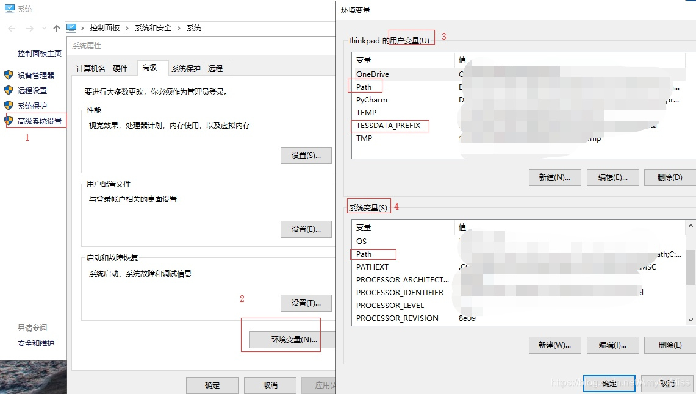Click the Back arrow in the 系统 window

[12, 29]
